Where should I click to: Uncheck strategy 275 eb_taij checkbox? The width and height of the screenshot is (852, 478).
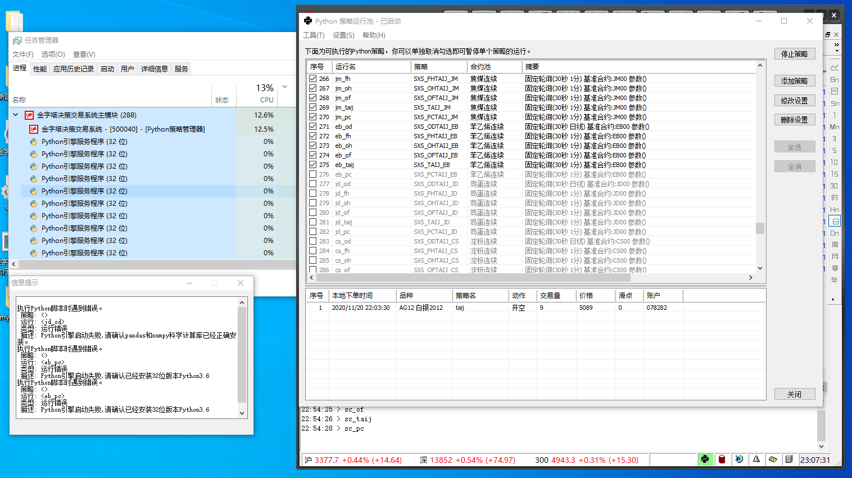coord(312,165)
